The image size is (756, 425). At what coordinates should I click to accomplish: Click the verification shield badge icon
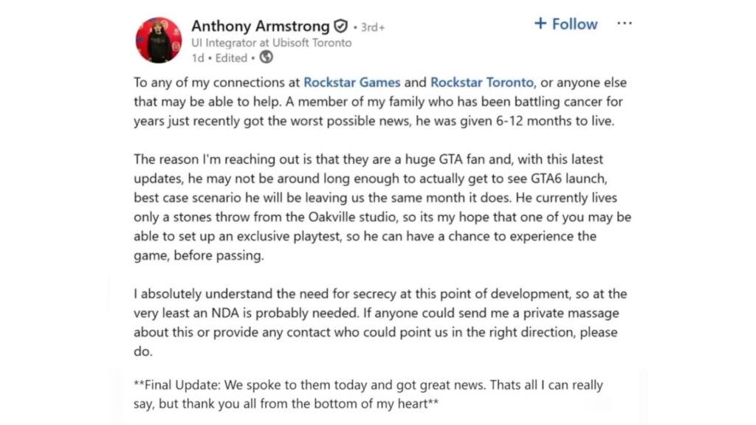(x=341, y=27)
